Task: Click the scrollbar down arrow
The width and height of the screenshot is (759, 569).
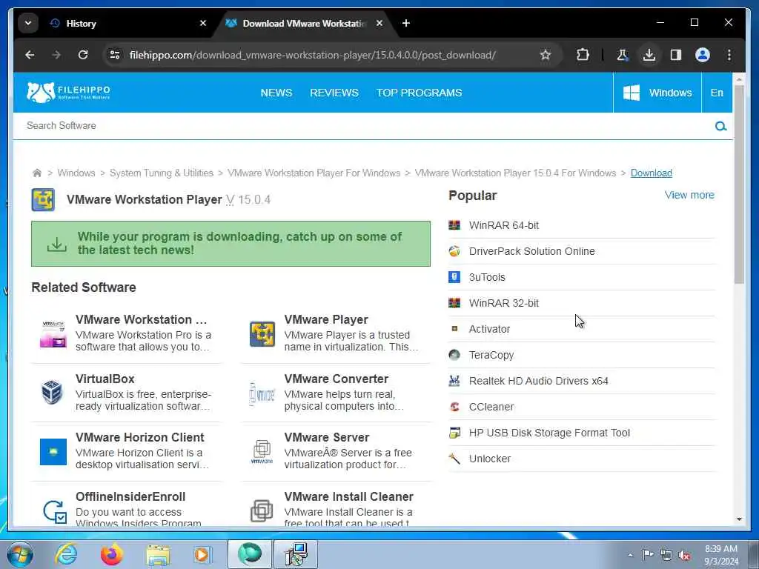Action: pos(739,519)
